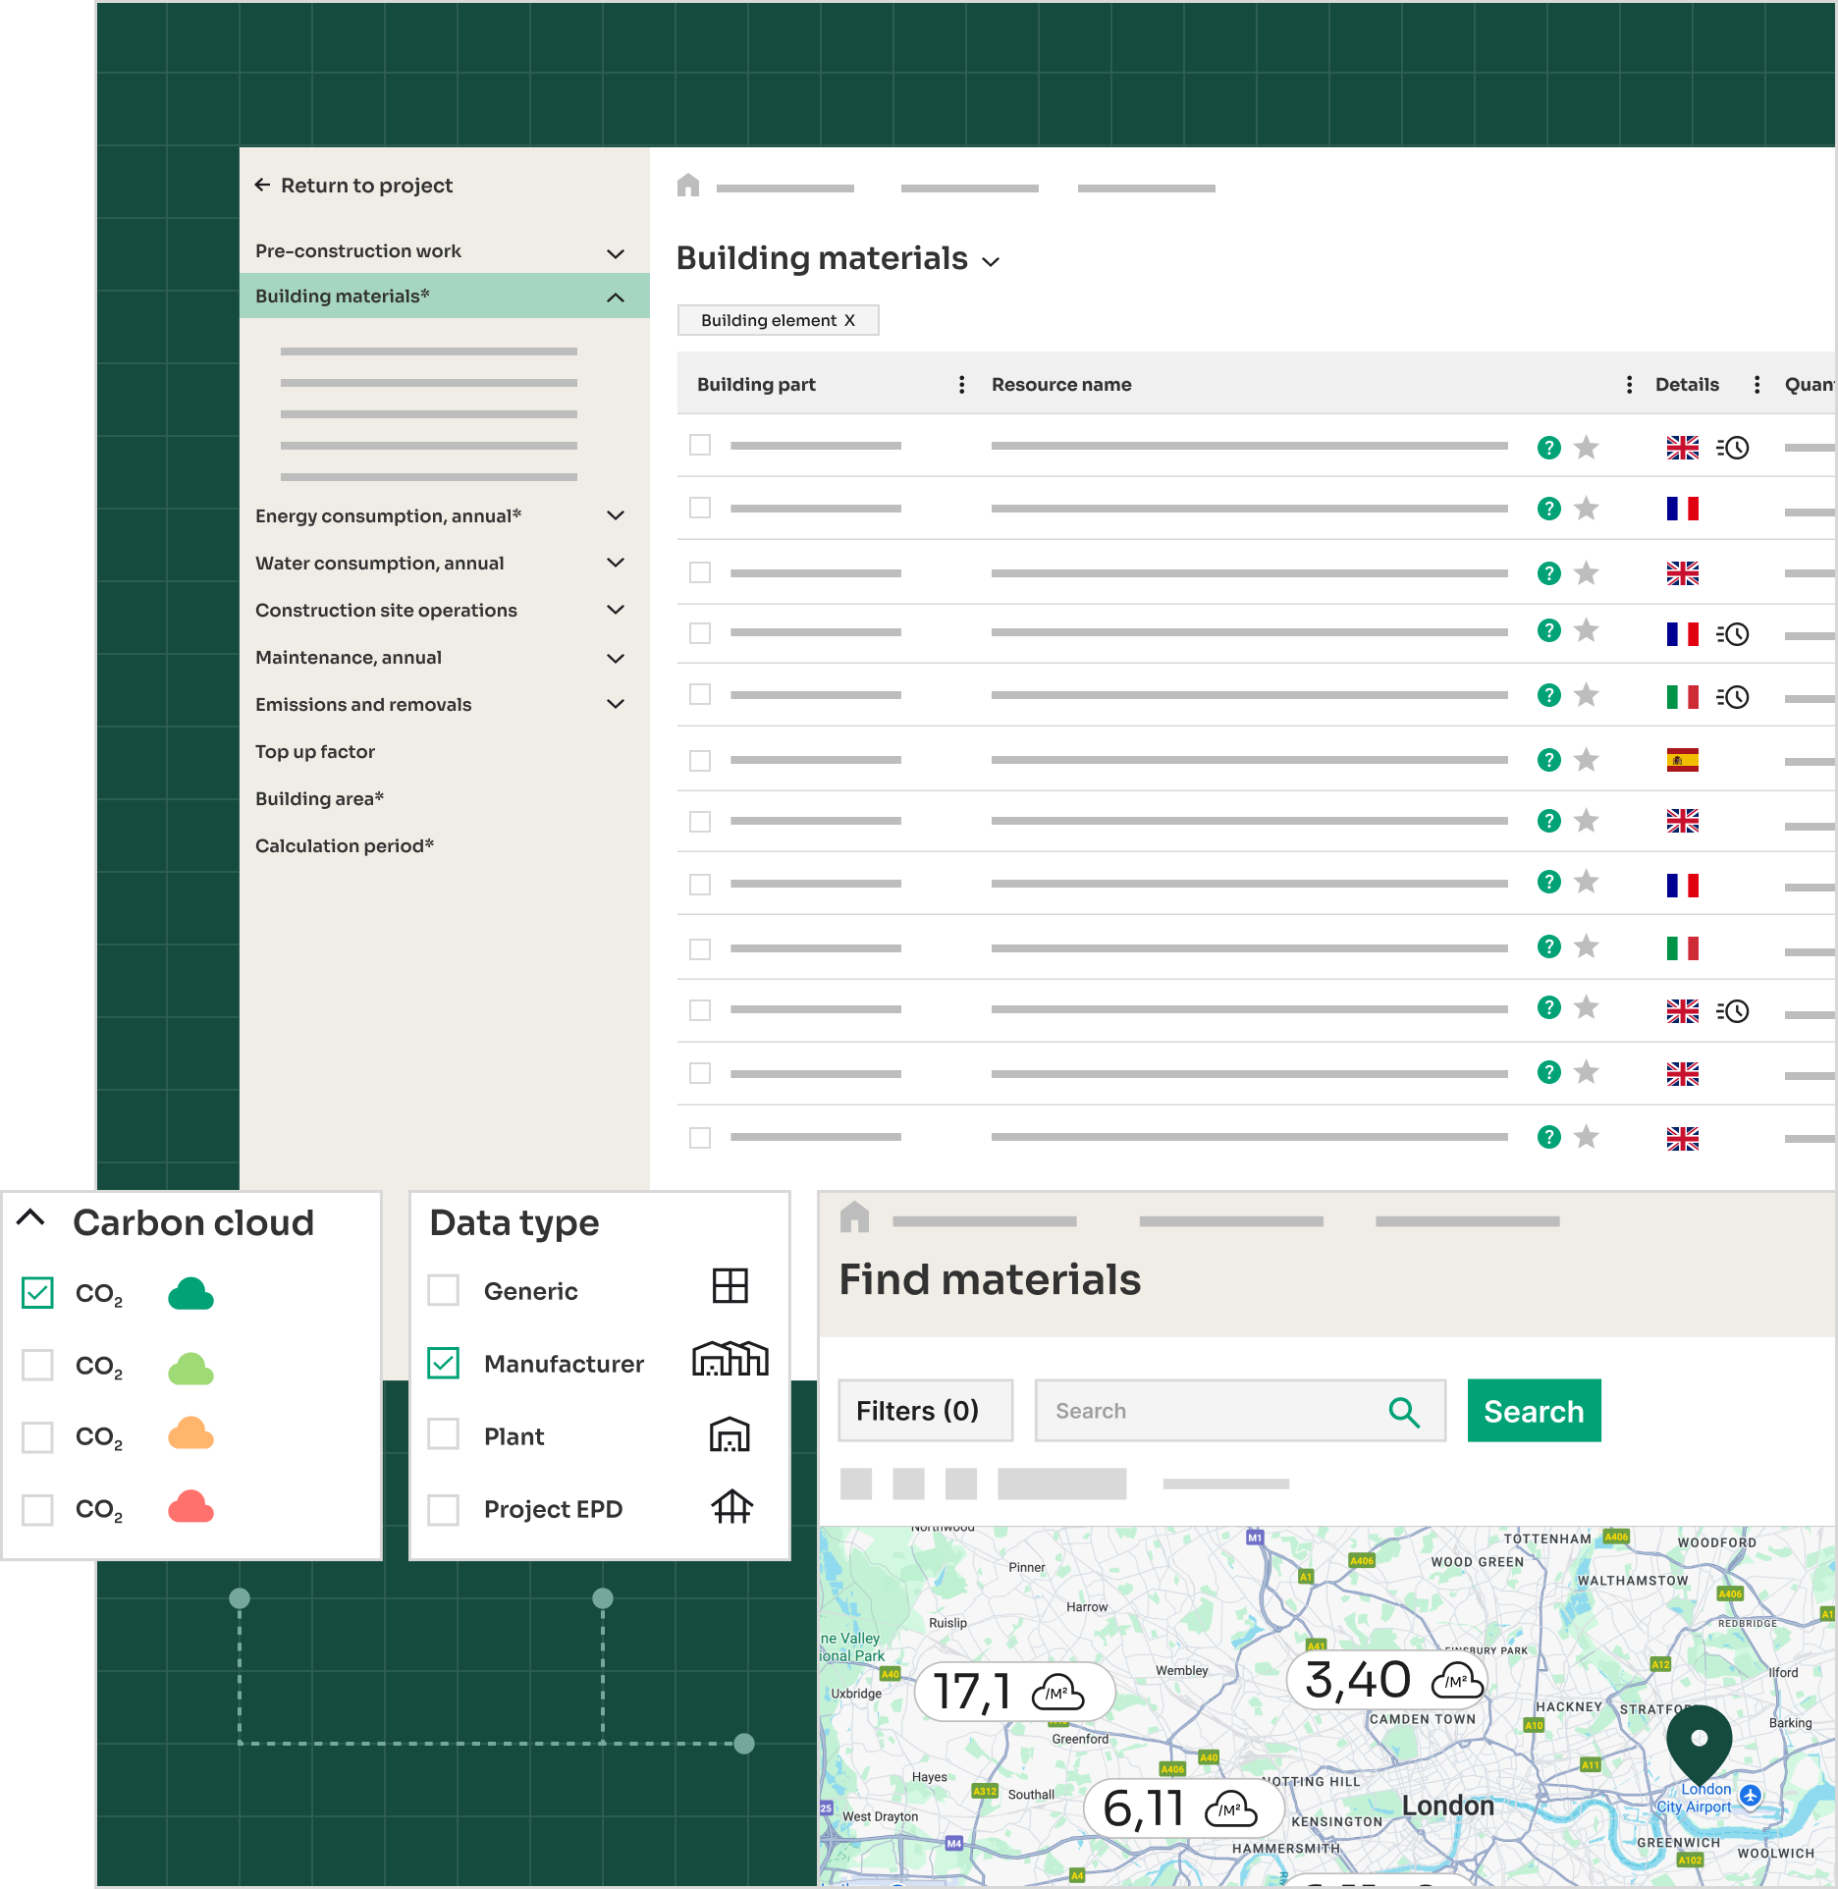Tick the Project EPD checkbox
Screen dimensions: 1838x1889
tap(444, 1509)
